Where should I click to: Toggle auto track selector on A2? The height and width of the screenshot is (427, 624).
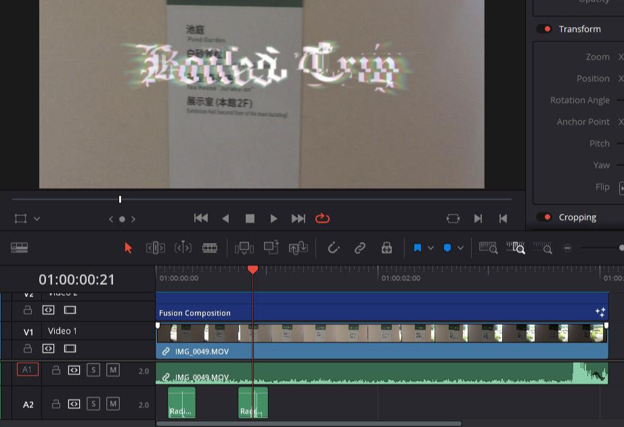tap(74, 404)
